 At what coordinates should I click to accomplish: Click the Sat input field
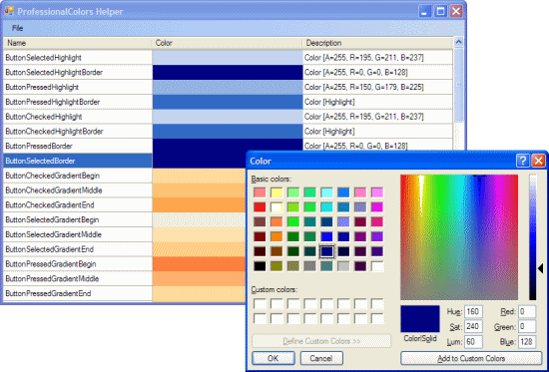pyautogui.click(x=473, y=327)
